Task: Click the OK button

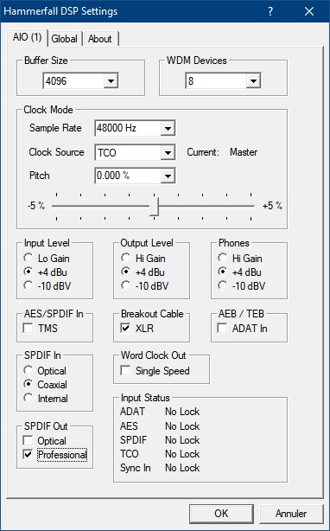Action: tap(221, 514)
